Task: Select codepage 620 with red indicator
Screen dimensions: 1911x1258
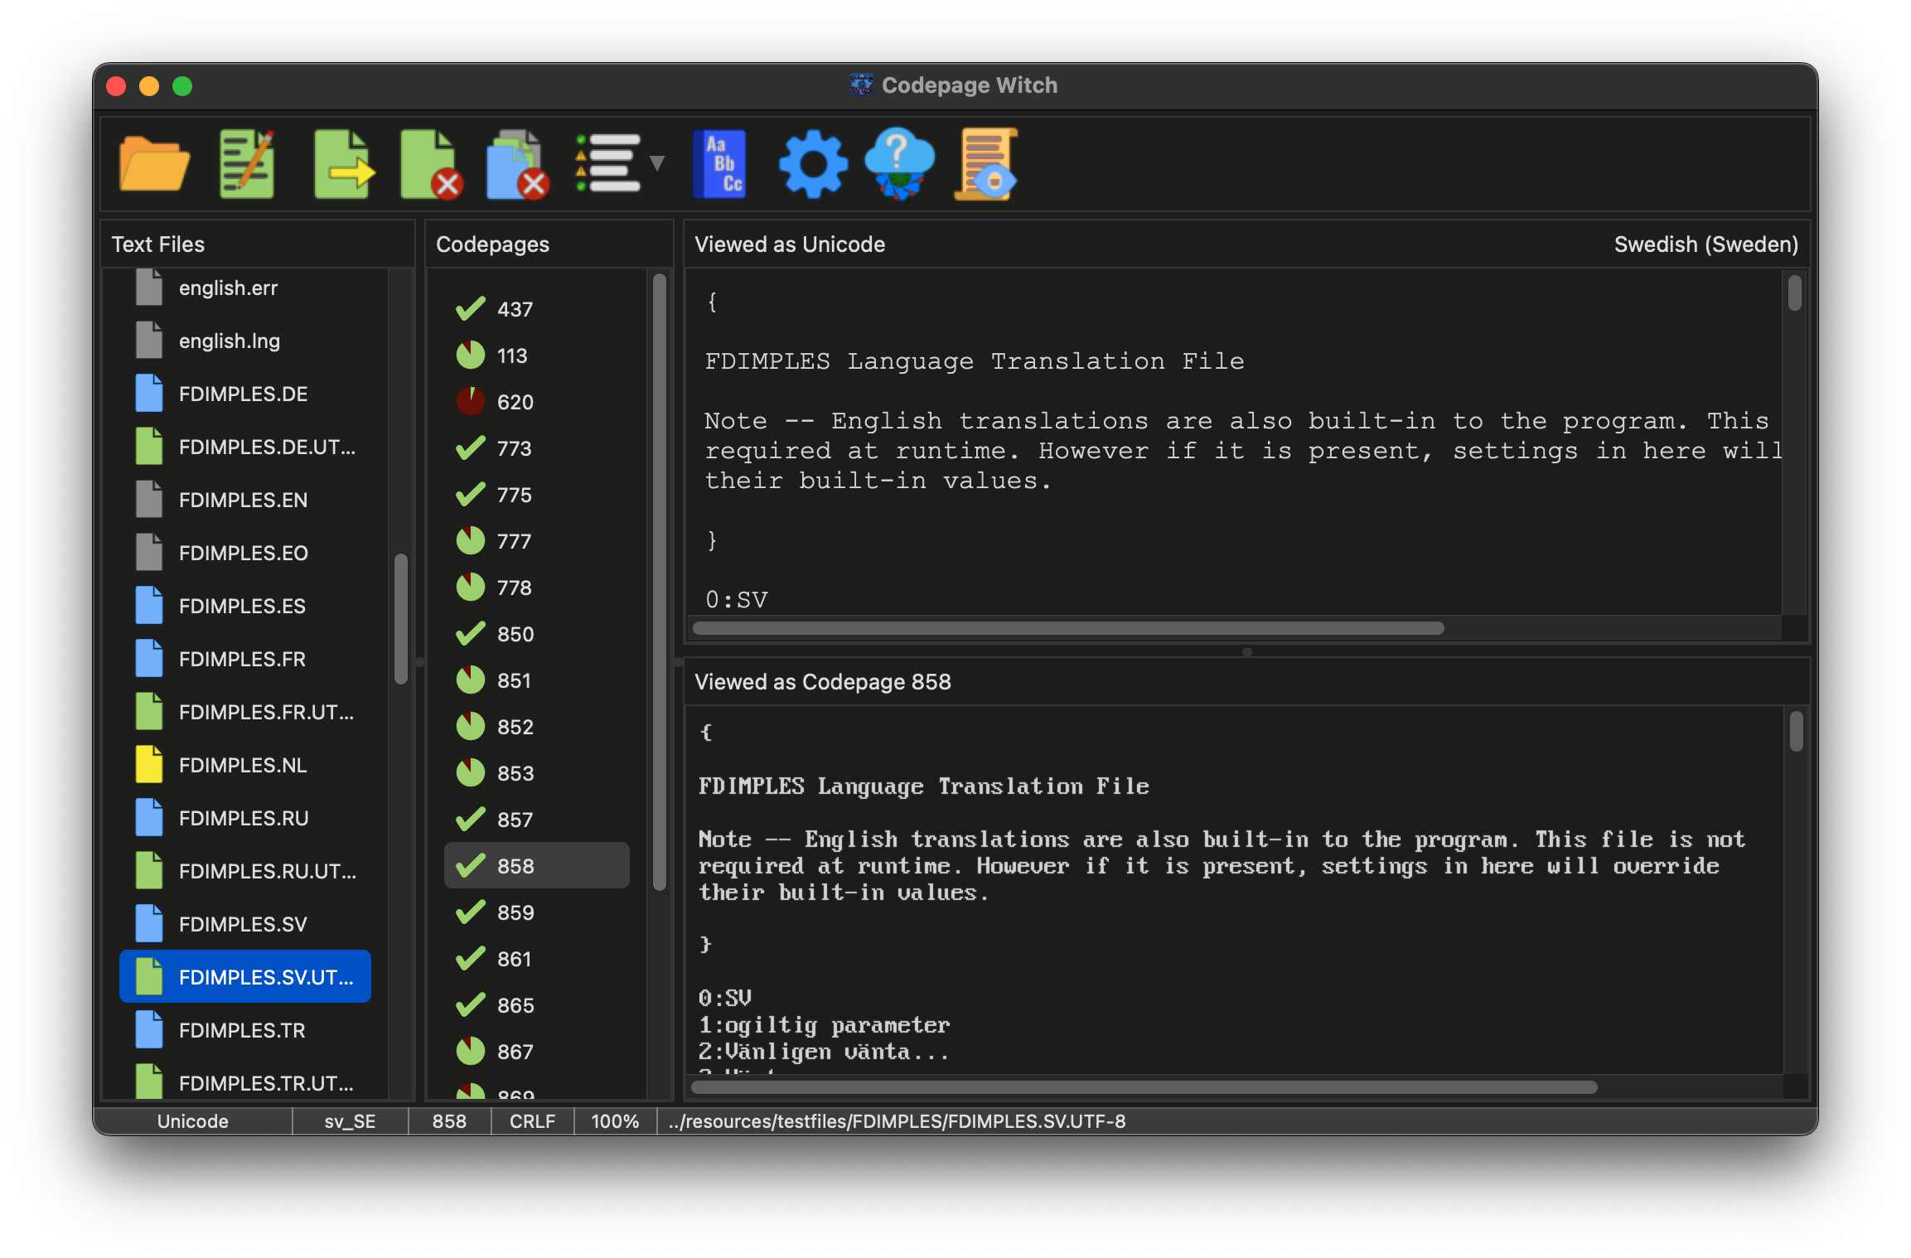Action: click(x=514, y=402)
